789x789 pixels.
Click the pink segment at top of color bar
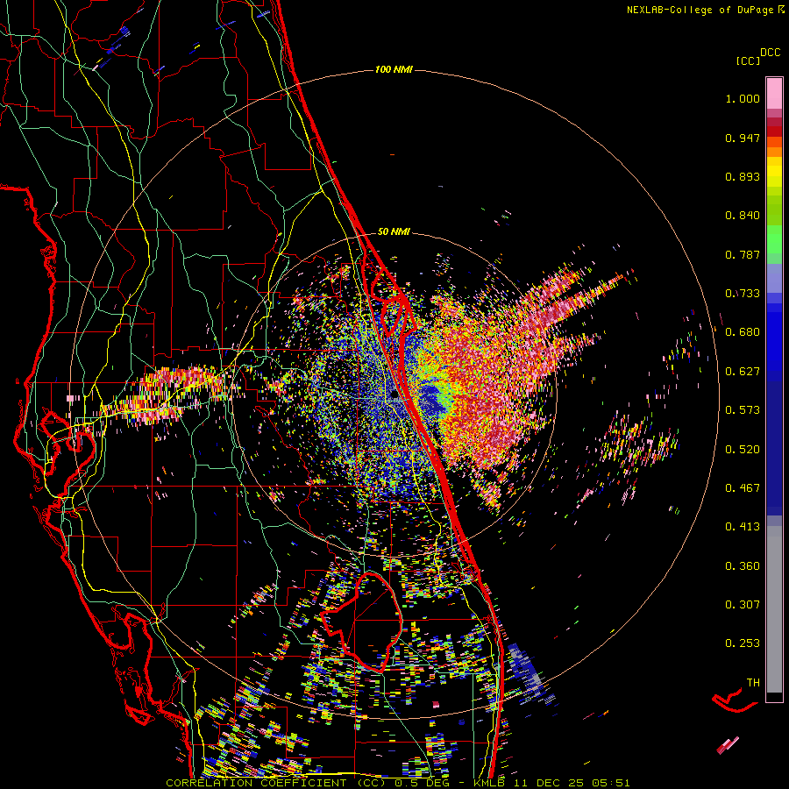774,93
